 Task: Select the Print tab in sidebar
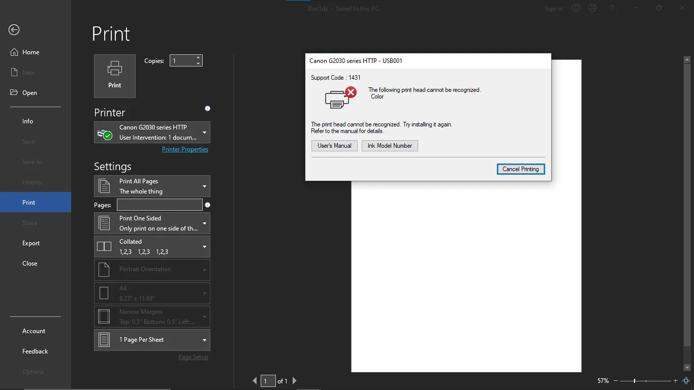point(36,203)
